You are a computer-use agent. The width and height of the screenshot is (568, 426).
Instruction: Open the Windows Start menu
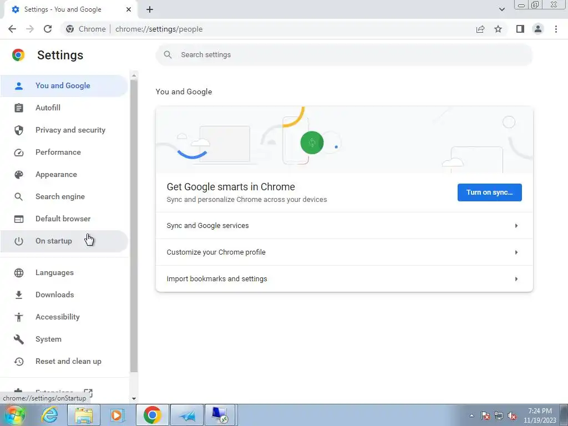tap(14, 415)
